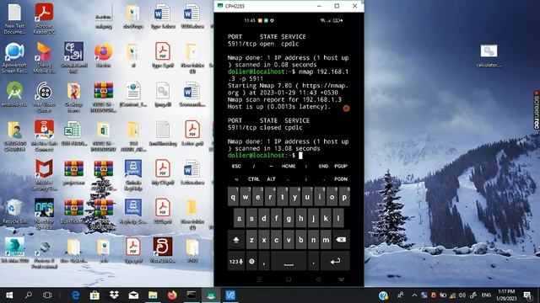
Task: Open the Recycle Bin
Action: click(x=14, y=211)
